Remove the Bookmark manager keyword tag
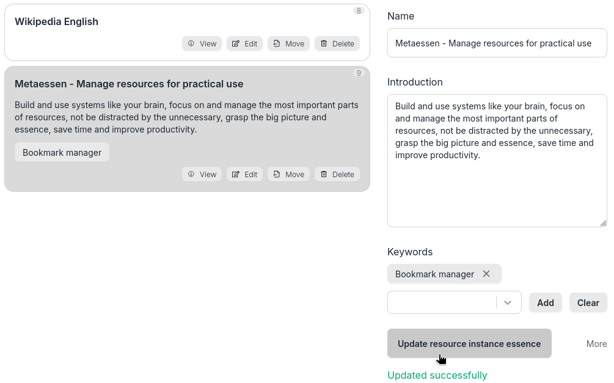Image resolution: width=614 pixels, height=383 pixels. tap(486, 274)
